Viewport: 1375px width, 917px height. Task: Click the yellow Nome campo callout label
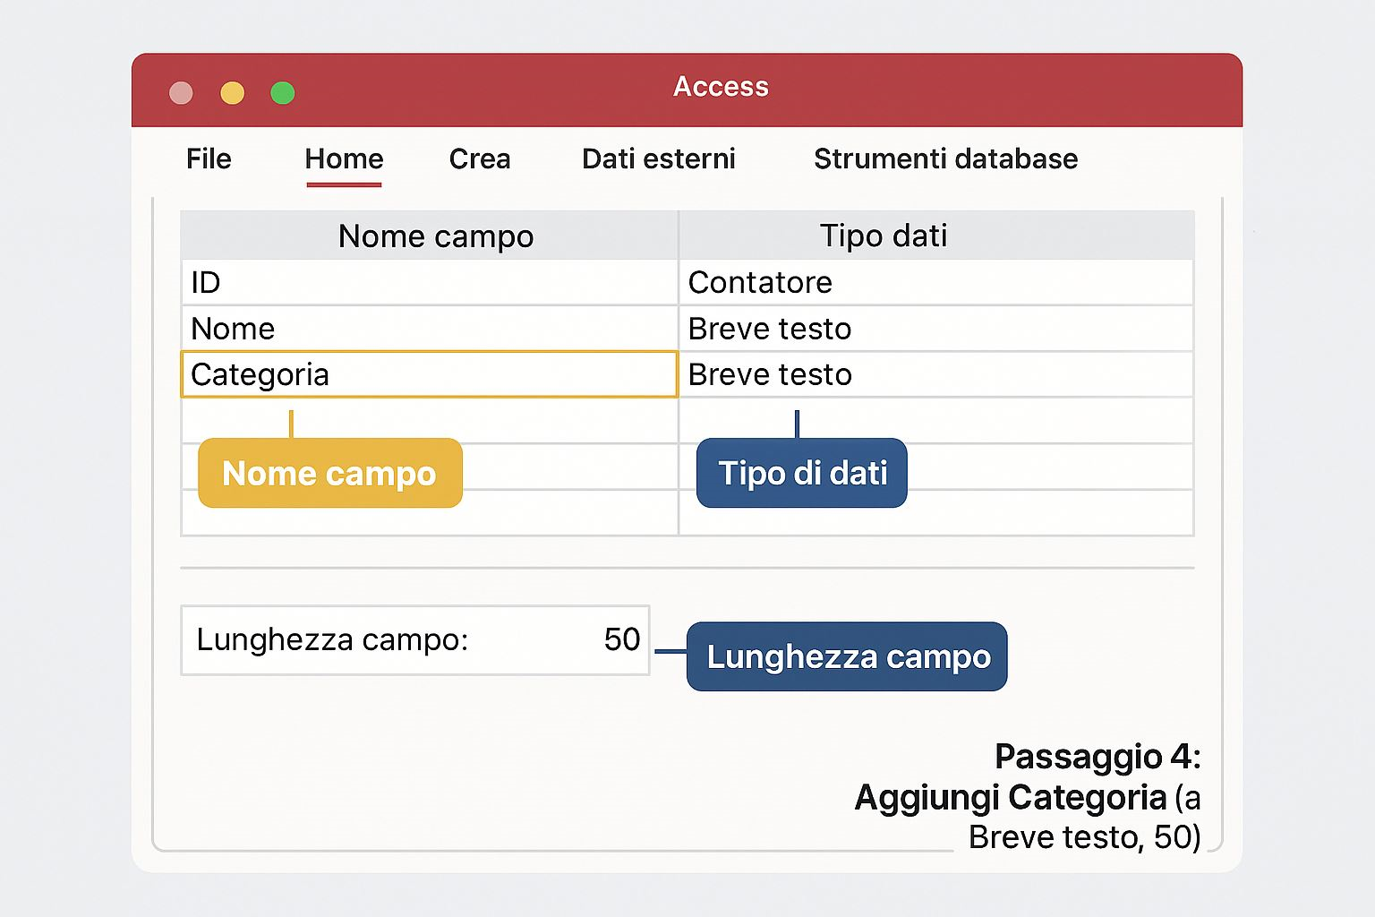point(329,473)
